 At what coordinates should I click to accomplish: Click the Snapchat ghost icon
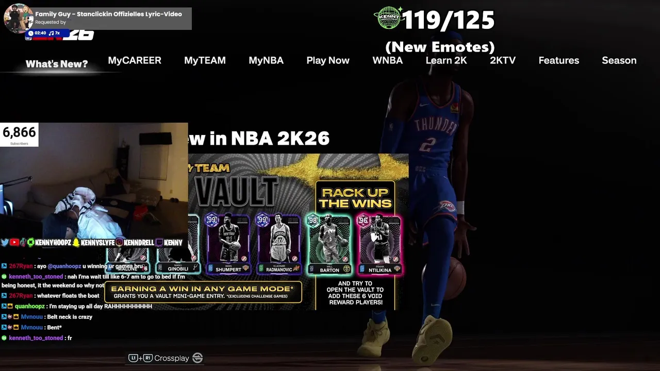pyautogui.click(x=76, y=242)
